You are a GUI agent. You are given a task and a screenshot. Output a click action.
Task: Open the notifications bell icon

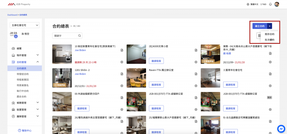(x=270, y=4)
